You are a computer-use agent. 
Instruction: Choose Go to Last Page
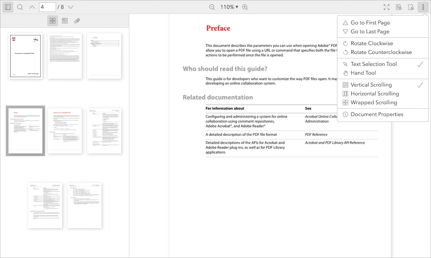[370, 31]
